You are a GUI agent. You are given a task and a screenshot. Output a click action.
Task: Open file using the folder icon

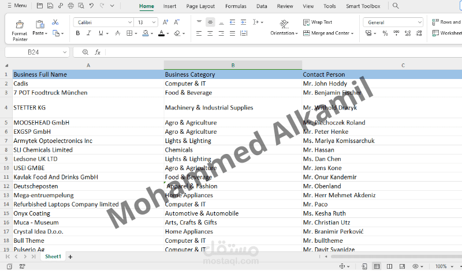[x=39, y=6]
